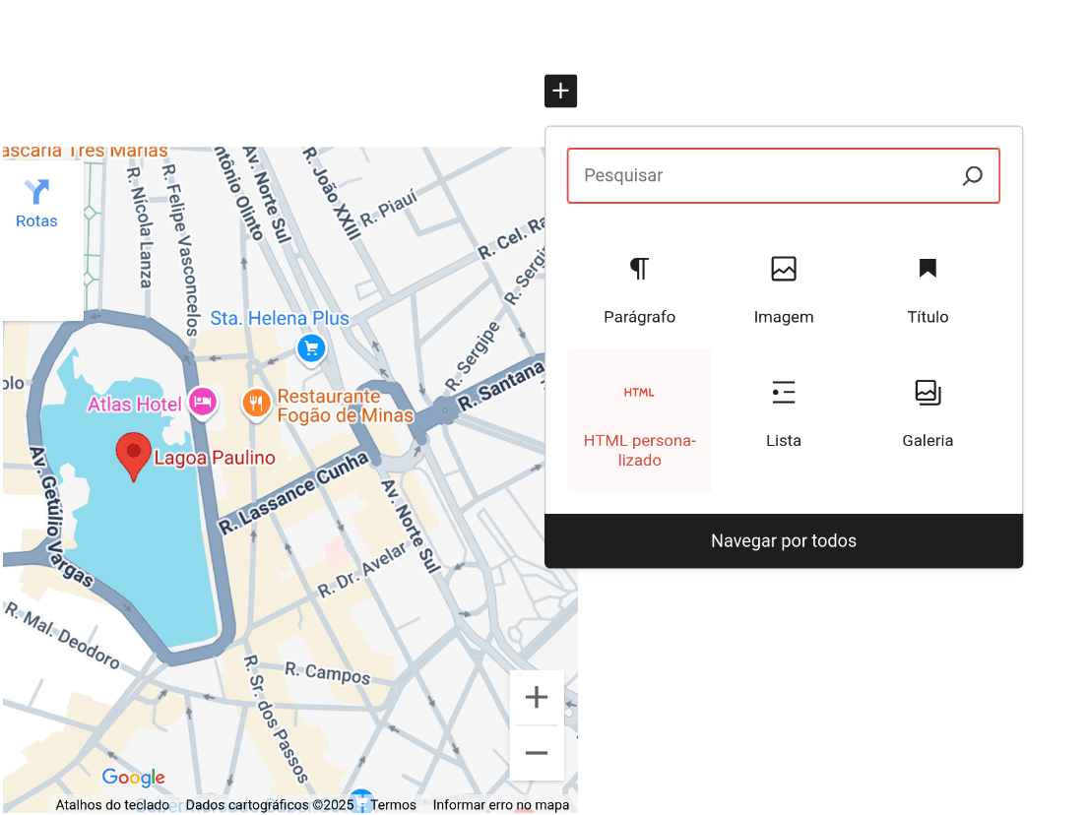Click the Pesquisar search field
This screenshot has width=1088, height=815.
[763, 176]
